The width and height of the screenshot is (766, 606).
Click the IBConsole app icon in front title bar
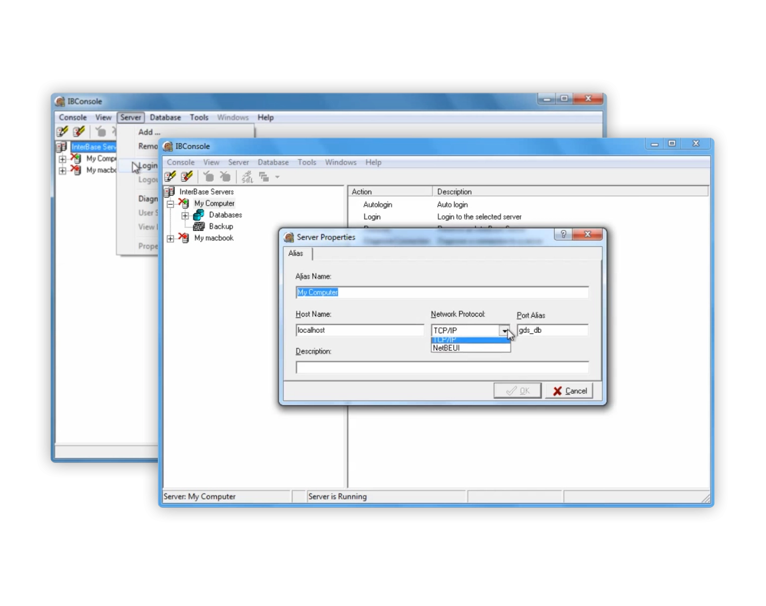click(x=168, y=146)
